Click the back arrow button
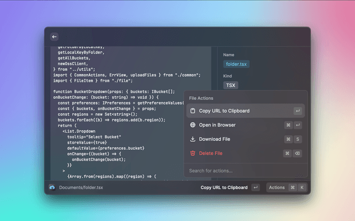 pyautogui.click(x=54, y=36)
